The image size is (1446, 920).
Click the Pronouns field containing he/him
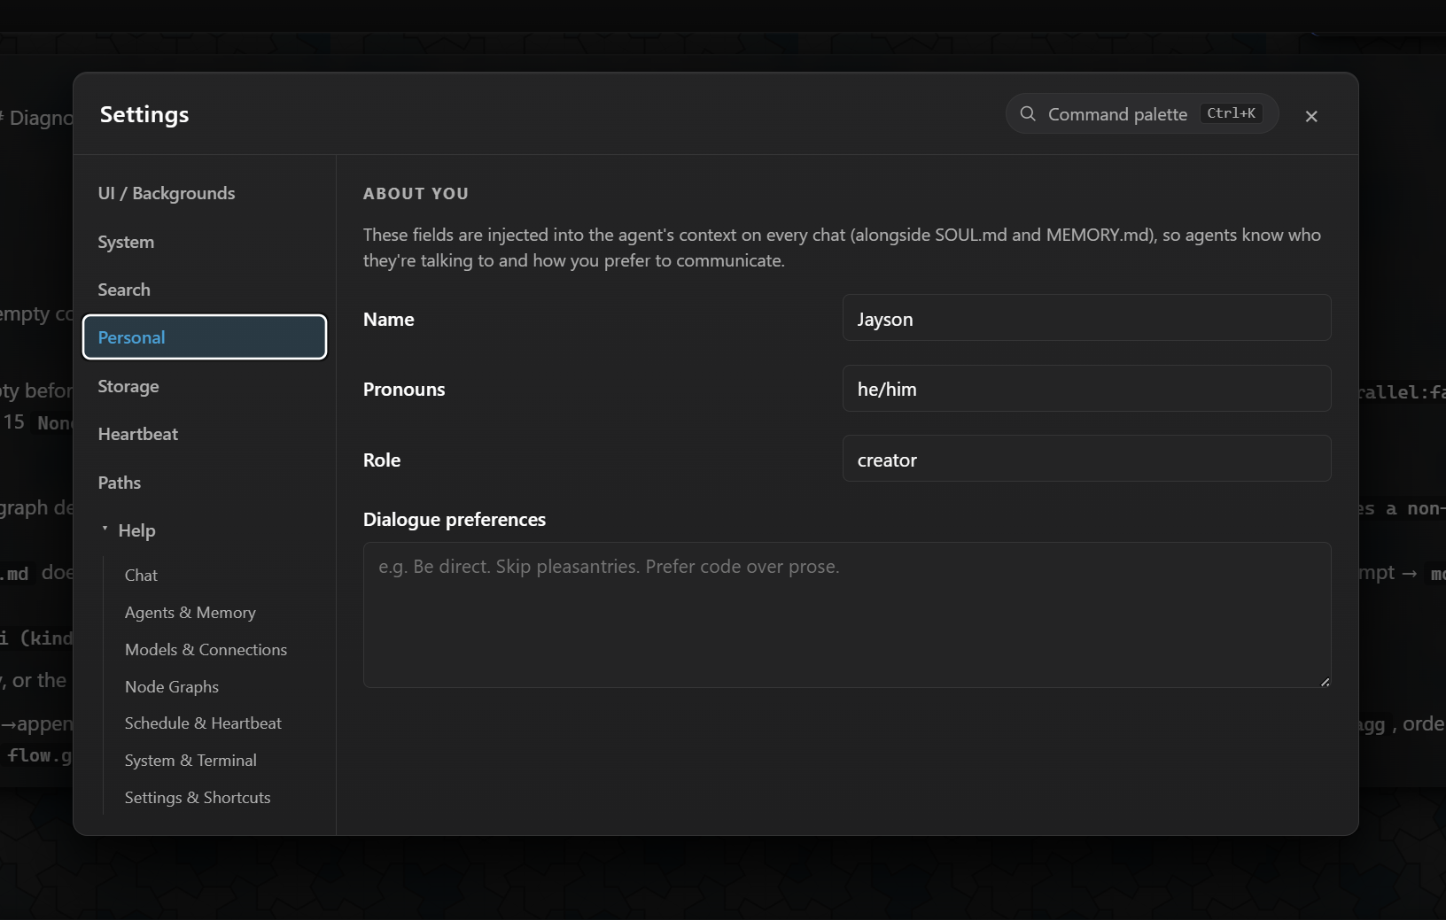pyautogui.click(x=1086, y=389)
